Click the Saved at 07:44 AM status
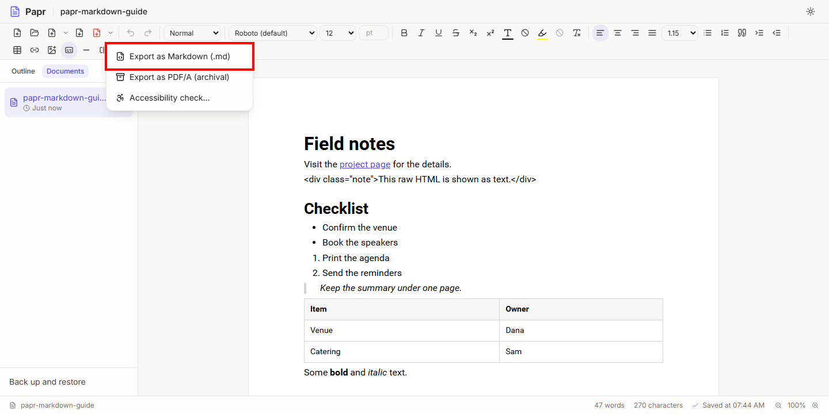This screenshot has width=829, height=414. pos(729,405)
